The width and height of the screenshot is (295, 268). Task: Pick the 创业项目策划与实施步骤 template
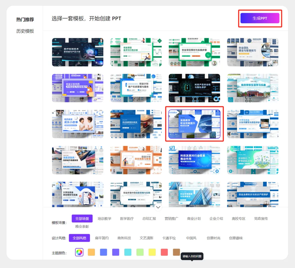(x=194, y=52)
